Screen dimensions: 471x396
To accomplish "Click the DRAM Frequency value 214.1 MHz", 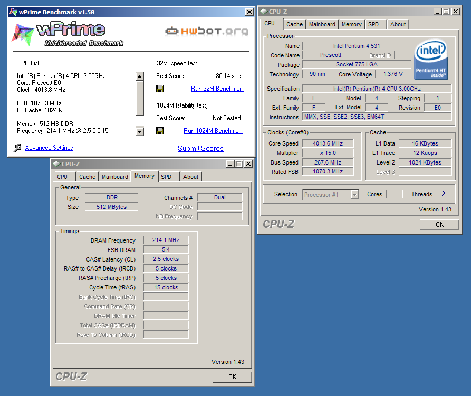I will point(166,240).
